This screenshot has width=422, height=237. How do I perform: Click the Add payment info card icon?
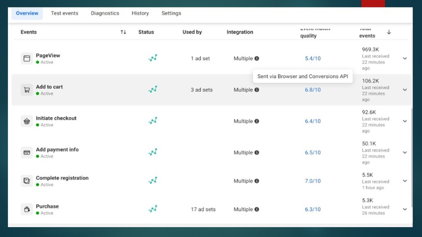point(27,153)
